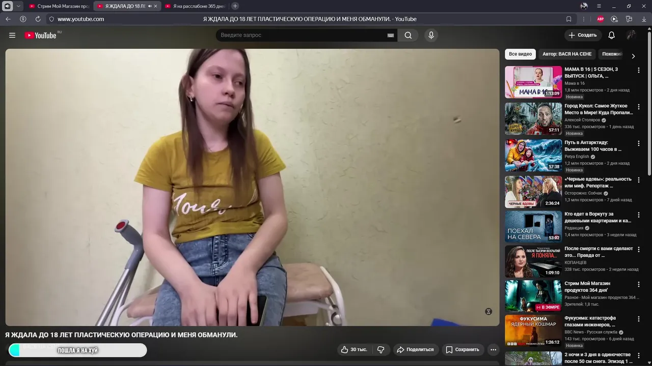This screenshot has height=366, width=652.
Task: Open address bar three-dot menu
Action: coord(584,19)
